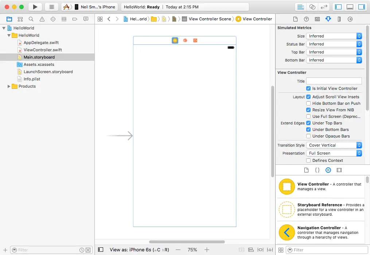Click the Title input field
The image size is (370, 255).
click(x=334, y=81)
